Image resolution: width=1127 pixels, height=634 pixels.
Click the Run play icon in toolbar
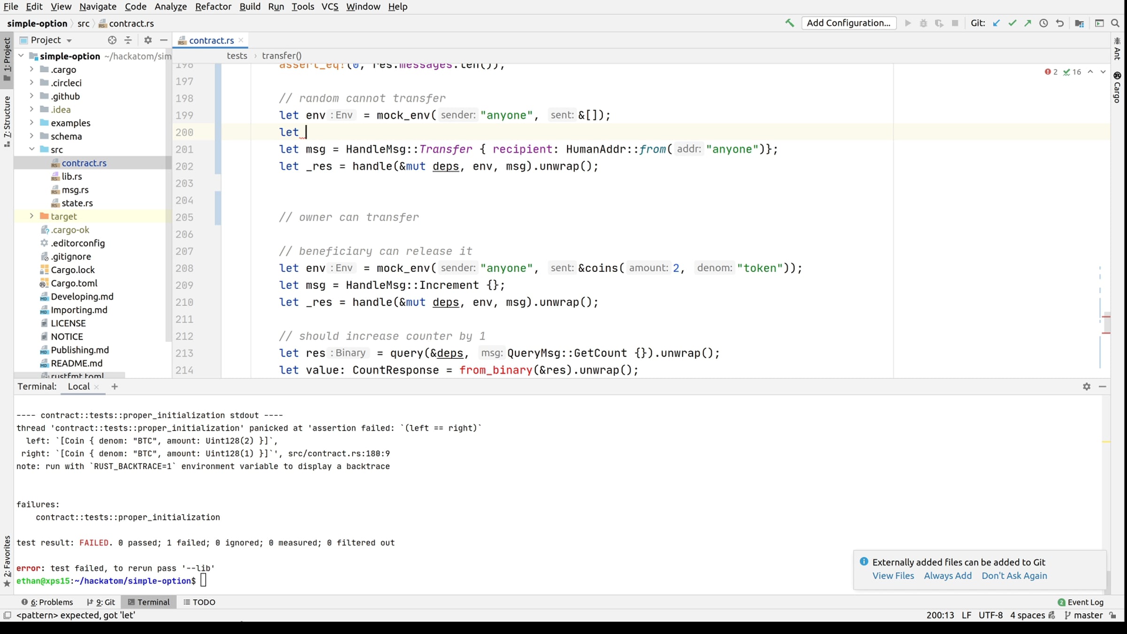coord(908,23)
